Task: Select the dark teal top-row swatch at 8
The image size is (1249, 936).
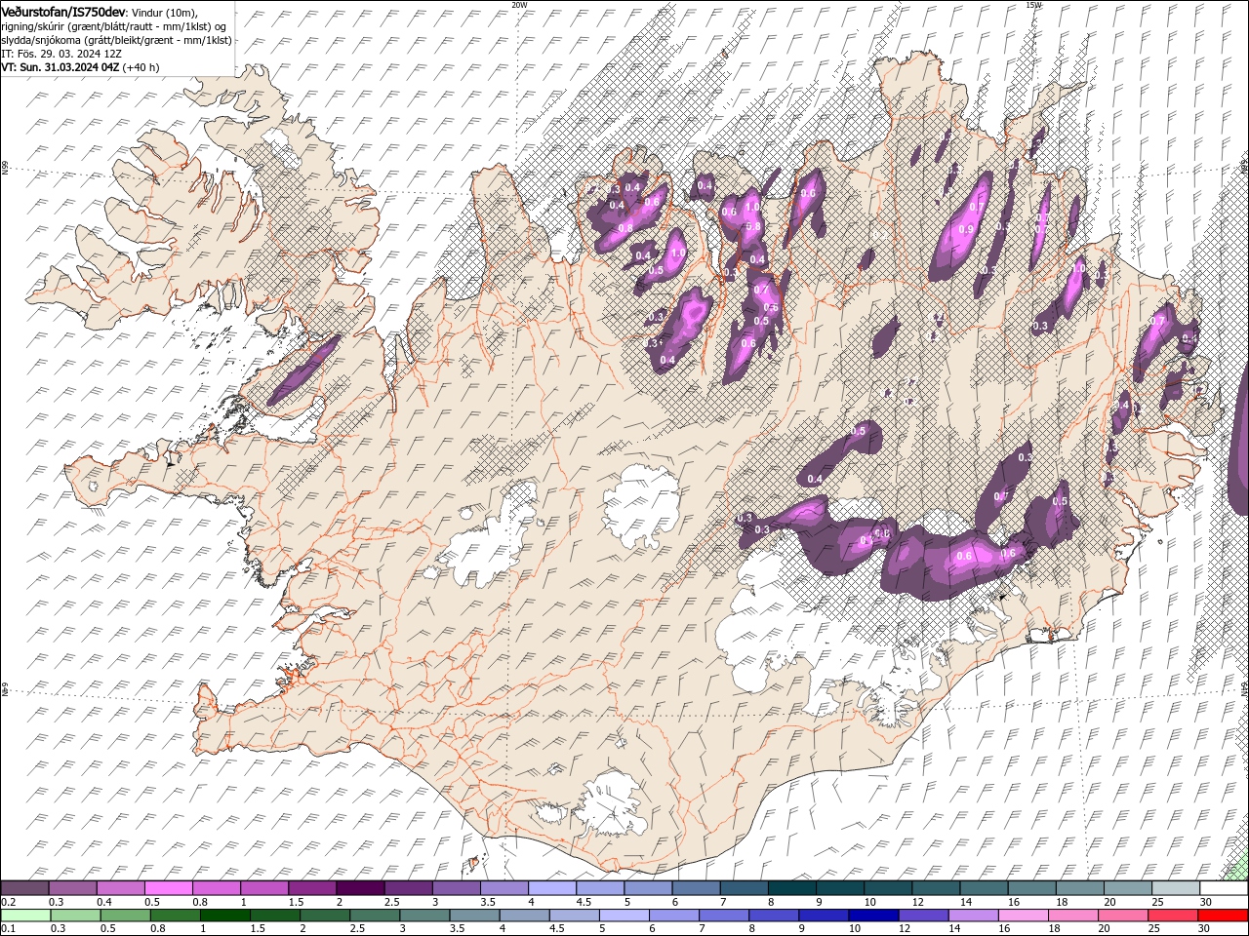Action: click(791, 888)
